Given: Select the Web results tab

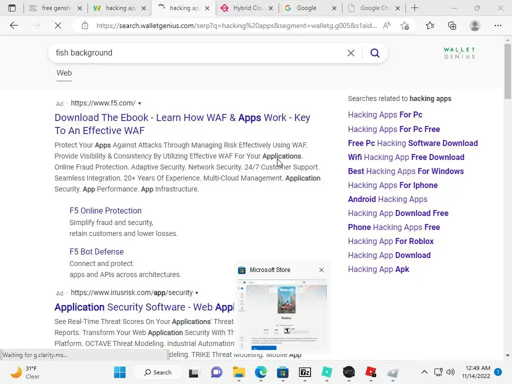Looking at the screenshot, I should click(64, 73).
